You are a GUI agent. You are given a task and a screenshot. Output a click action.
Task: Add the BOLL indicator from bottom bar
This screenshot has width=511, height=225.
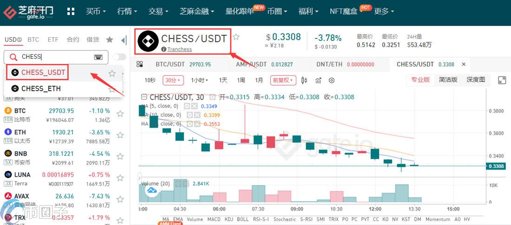(x=242, y=219)
